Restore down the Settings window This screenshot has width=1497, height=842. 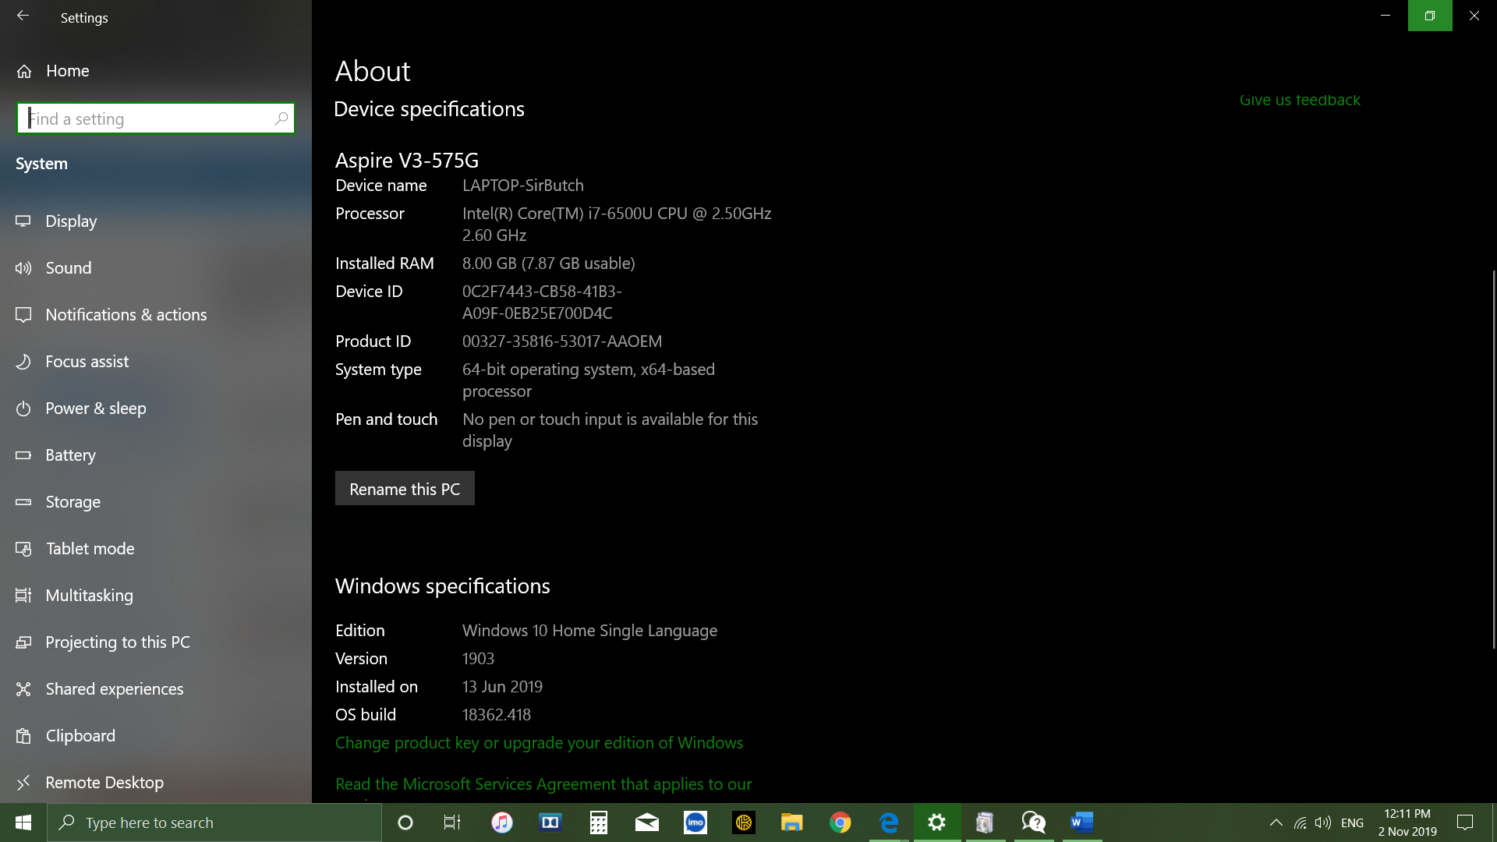click(x=1430, y=16)
